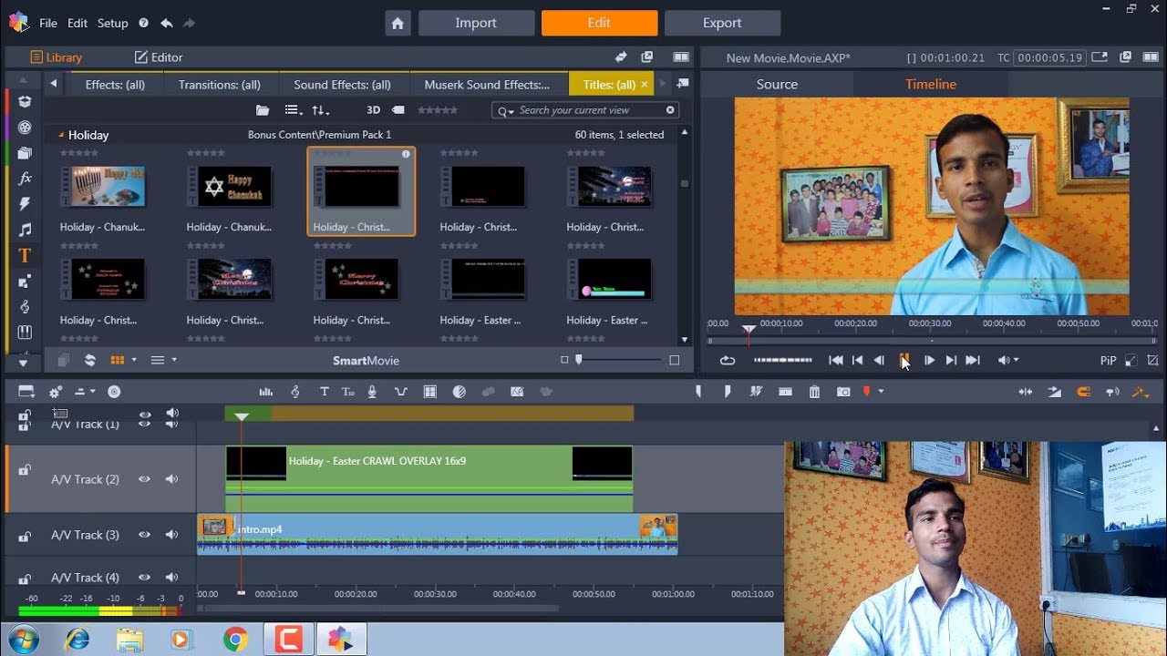Start voice-over with microphone icon
Image resolution: width=1167 pixels, height=656 pixels.
[372, 392]
